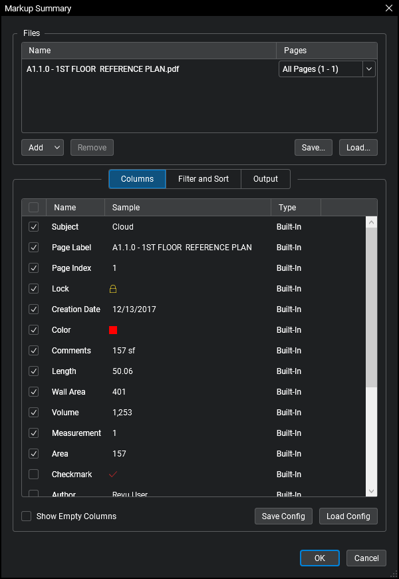This screenshot has height=579, width=399.
Task: Click the yellow lock icon sample
Action: (113, 289)
